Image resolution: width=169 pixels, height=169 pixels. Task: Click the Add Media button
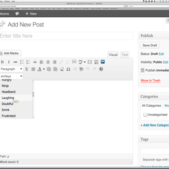click(10, 53)
